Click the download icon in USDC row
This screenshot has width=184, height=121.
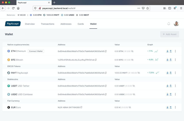tap(167, 94)
